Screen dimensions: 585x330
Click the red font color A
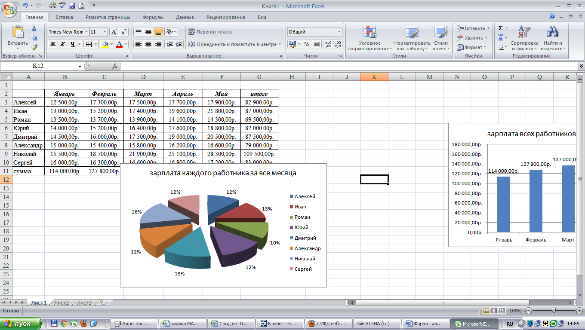pyautogui.click(x=119, y=44)
